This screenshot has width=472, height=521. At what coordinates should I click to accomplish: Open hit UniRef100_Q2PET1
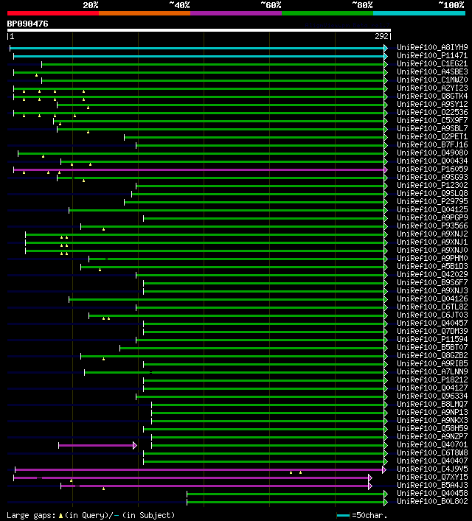pos(432,137)
